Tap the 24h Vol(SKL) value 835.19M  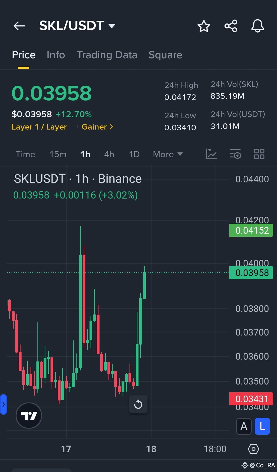(x=227, y=96)
